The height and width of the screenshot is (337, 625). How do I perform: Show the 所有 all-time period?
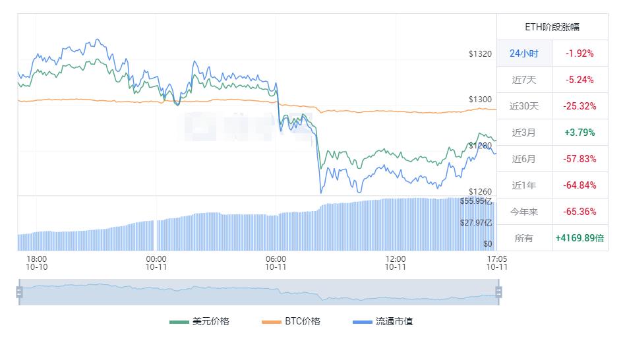[524, 238]
